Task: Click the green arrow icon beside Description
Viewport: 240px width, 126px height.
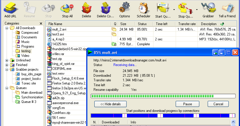Action: [x=222, y=24]
